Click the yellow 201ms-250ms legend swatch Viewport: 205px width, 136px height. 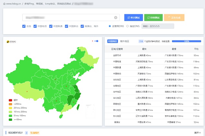(x=10, y=108)
